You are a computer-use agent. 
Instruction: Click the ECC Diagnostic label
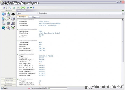point(25,64)
